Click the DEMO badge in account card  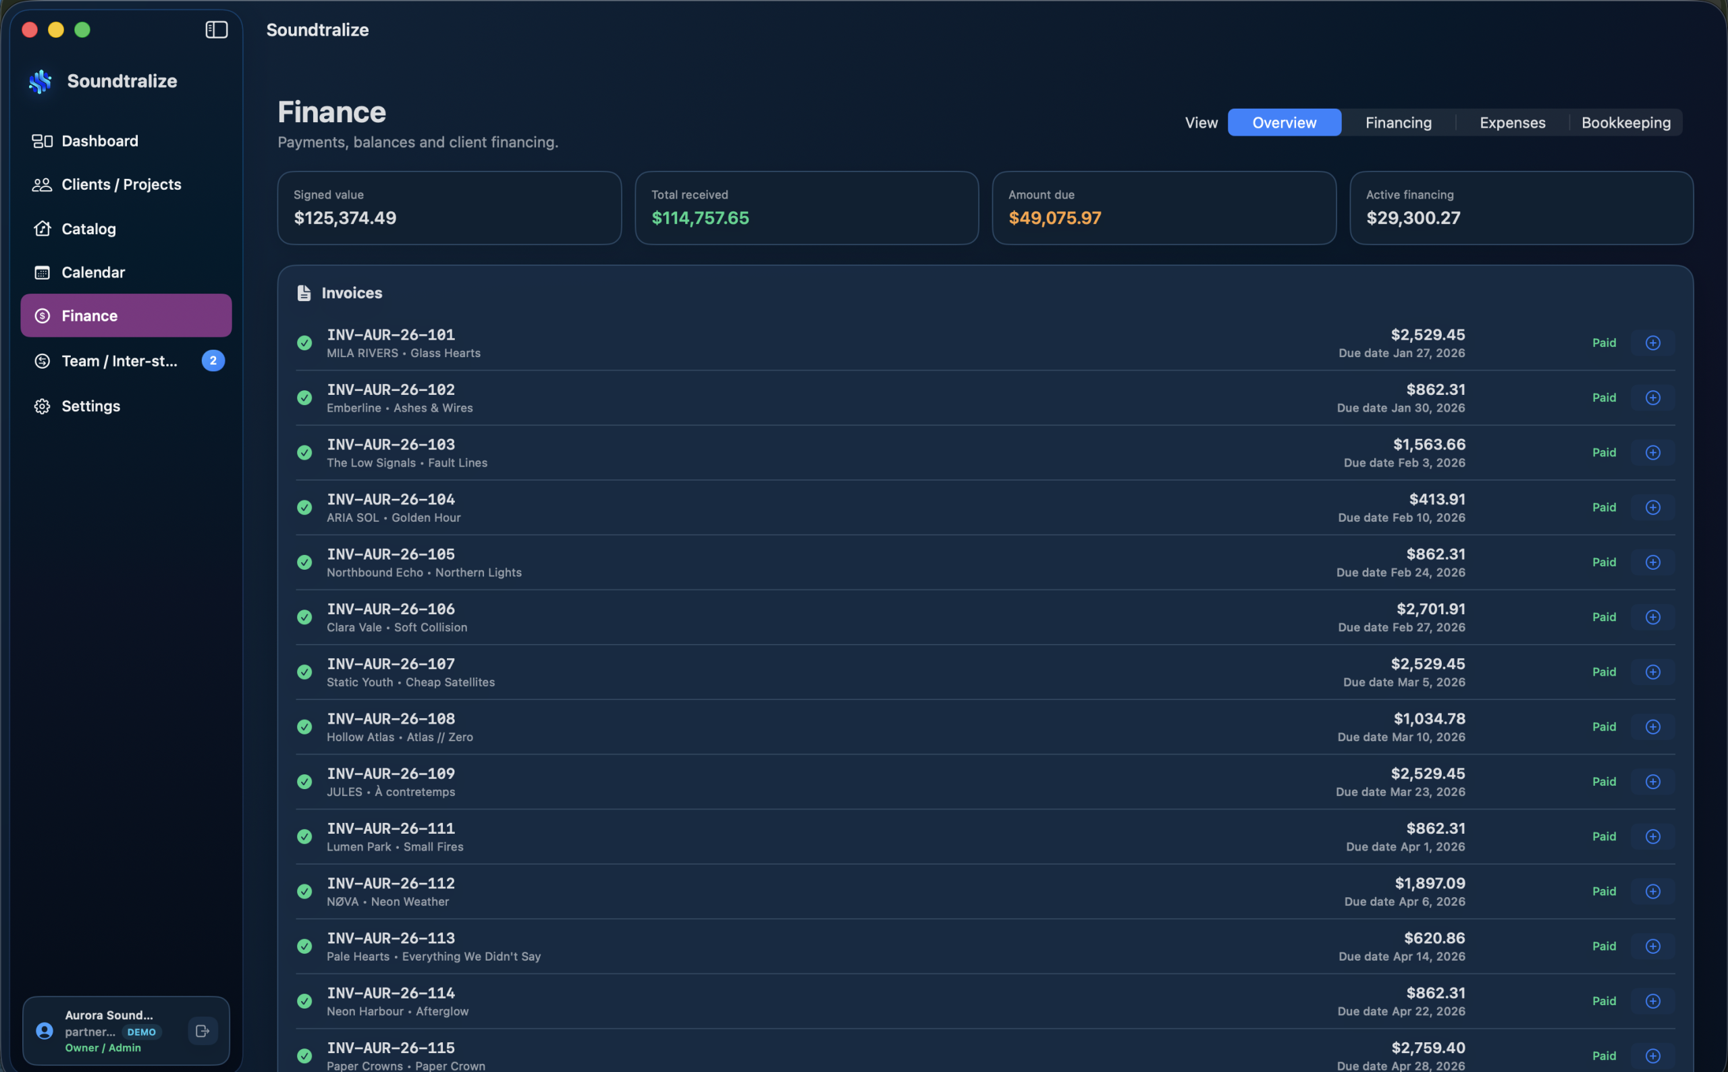(x=142, y=1032)
